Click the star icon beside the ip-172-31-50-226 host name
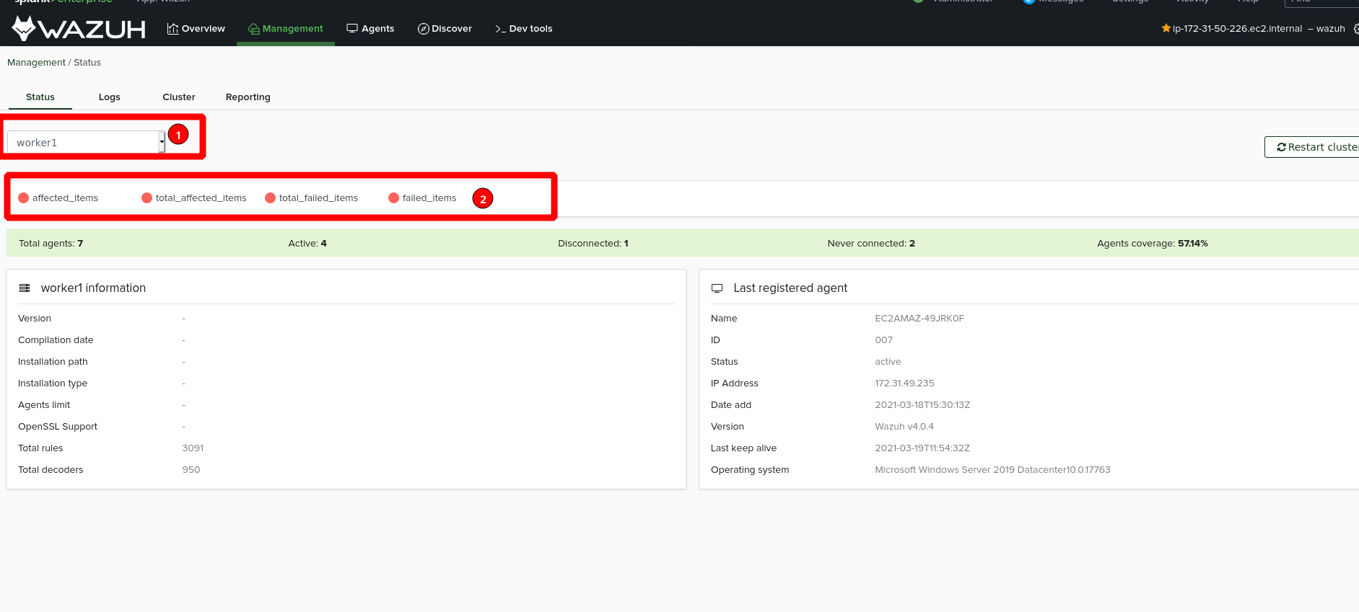The image size is (1359, 612). 1166,28
